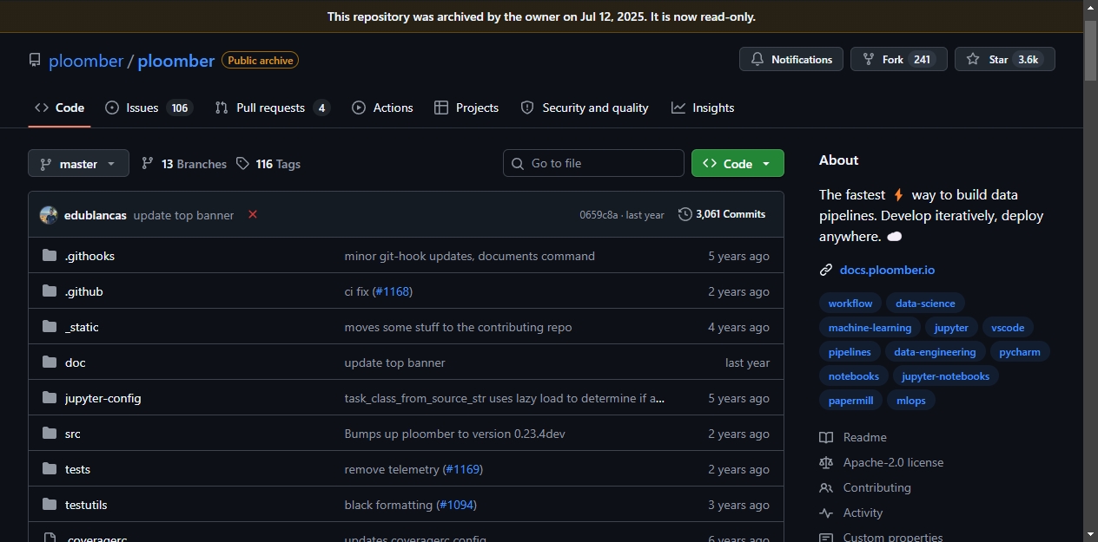
Task: Click the testutils folder icon
Action: coord(50,505)
